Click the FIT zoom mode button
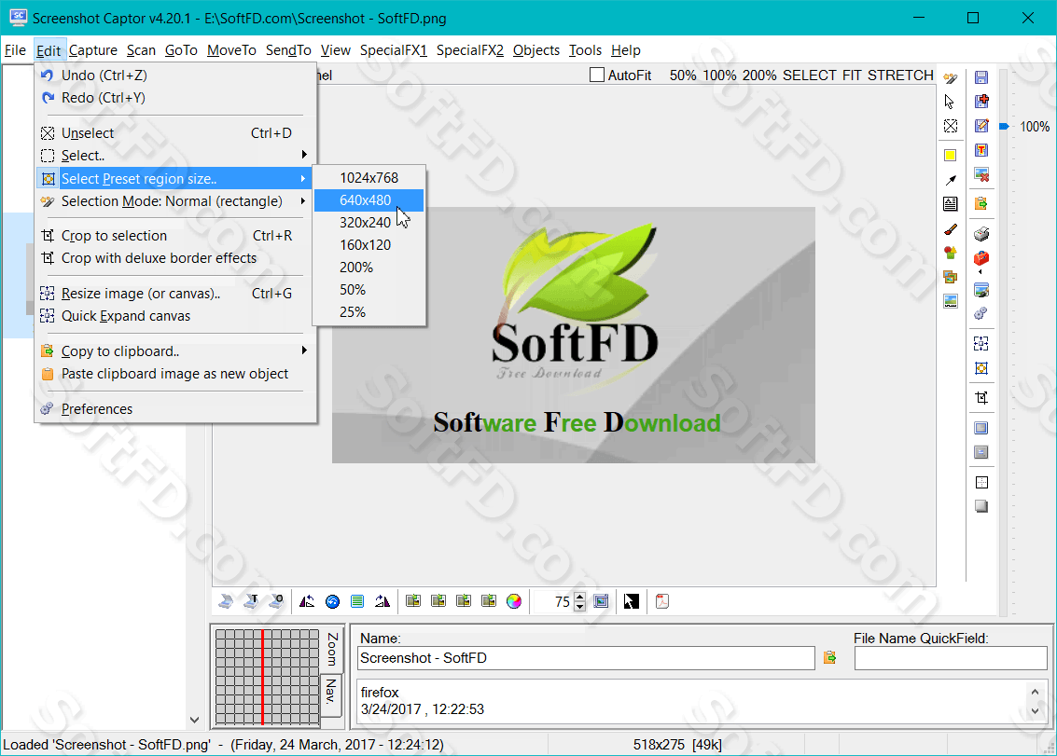 point(852,76)
